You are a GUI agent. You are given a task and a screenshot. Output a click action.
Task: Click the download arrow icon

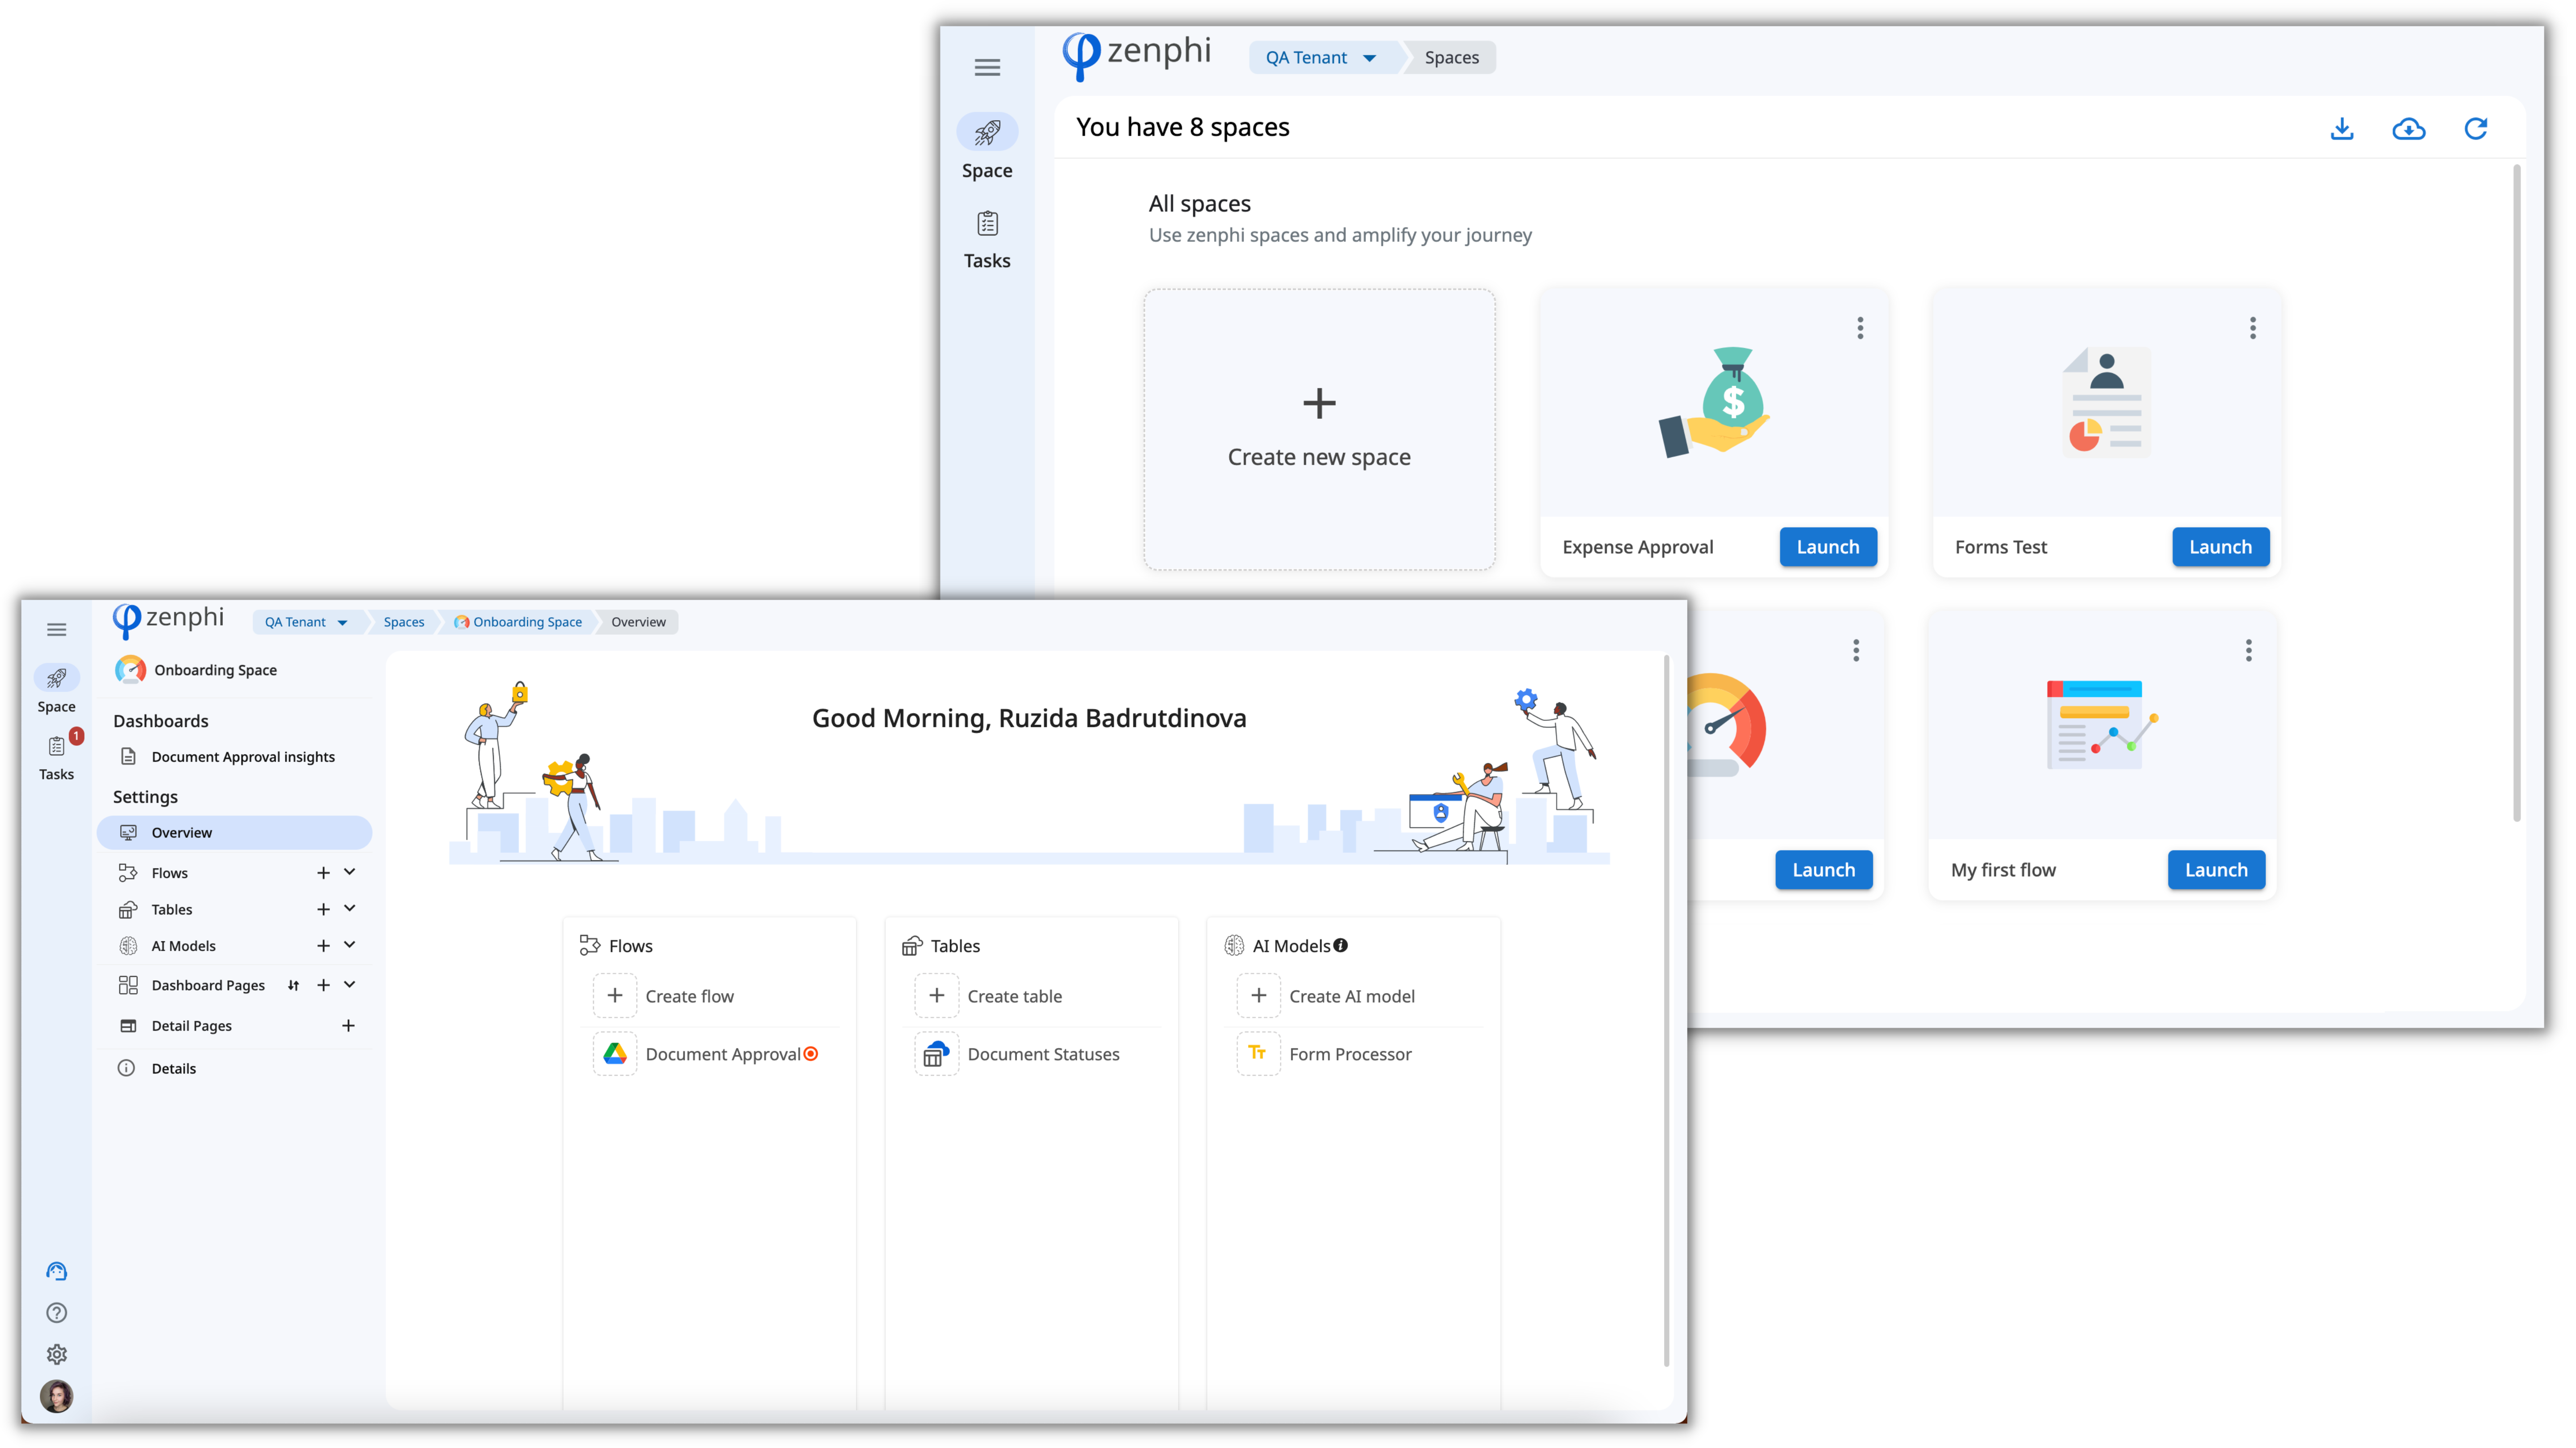2341,128
